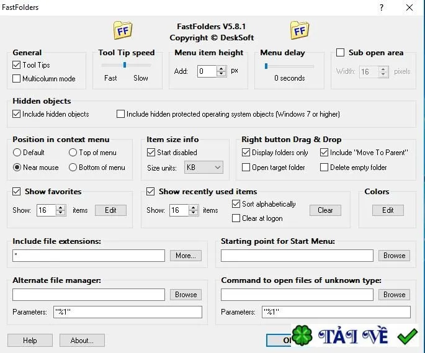The height and width of the screenshot is (353, 425).
Task: Select Bottom of menu radio button
Action: pyautogui.click(x=73, y=168)
